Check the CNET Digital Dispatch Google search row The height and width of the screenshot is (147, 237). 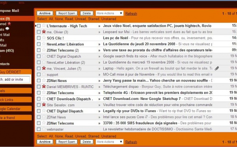39,56
